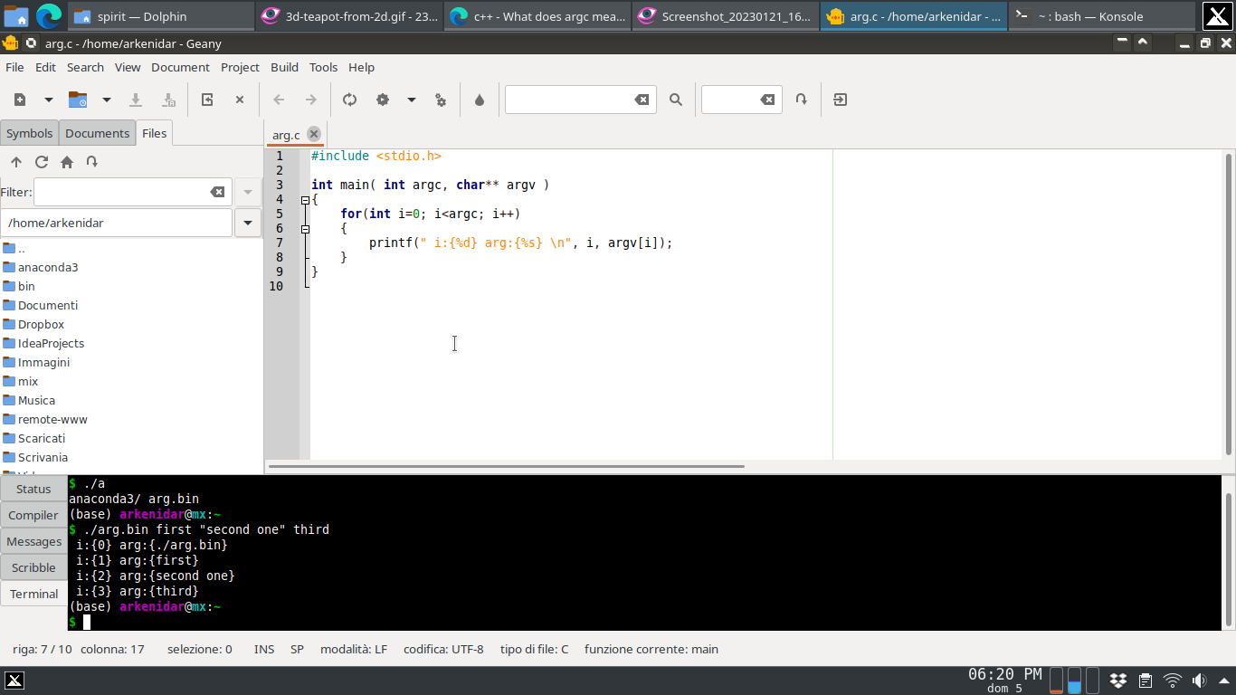Viewport: 1236px width, 695px height.
Task: Click the Save All toolbar icon
Action: click(x=167, y=100)
